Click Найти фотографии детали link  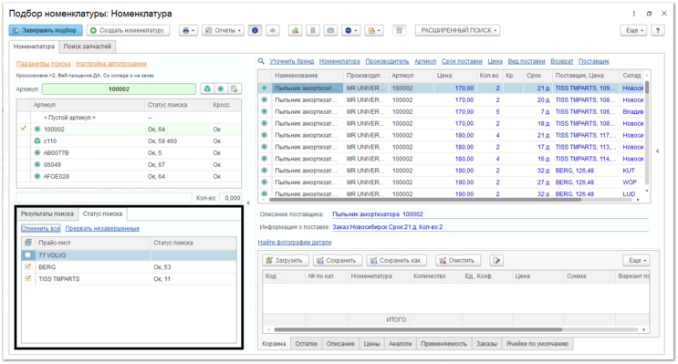(295, 242)
